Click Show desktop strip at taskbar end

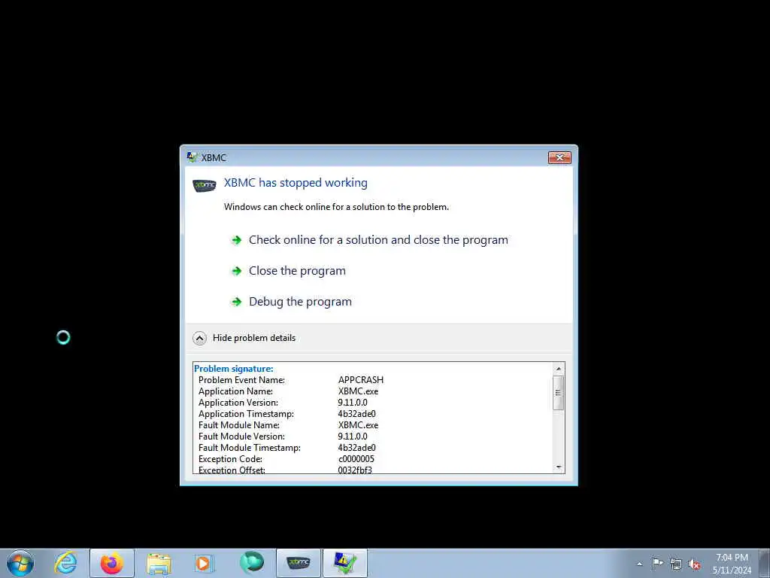coord(764,563)
